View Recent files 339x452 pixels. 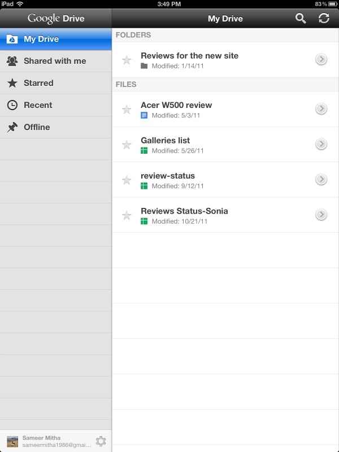point(55,105)
